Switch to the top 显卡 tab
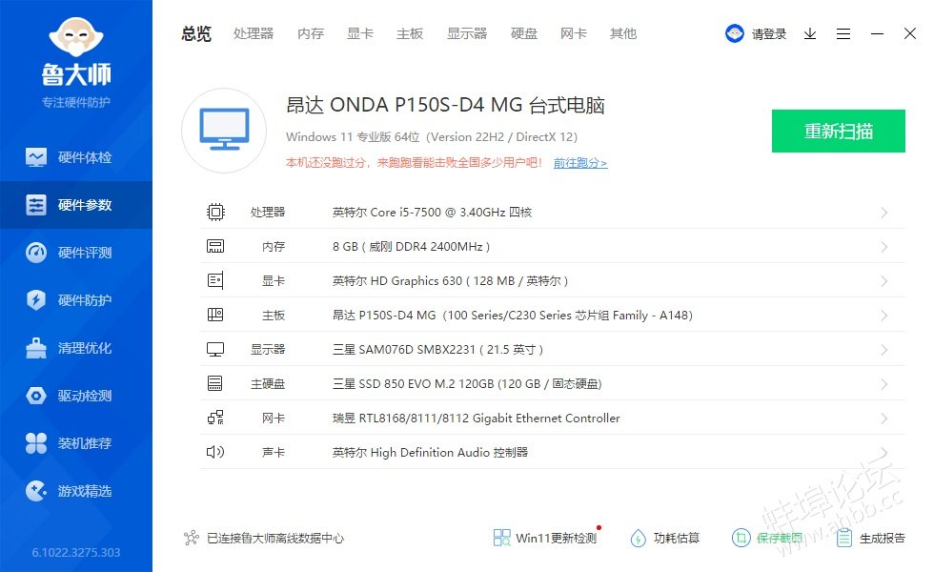The image size is (934, 572). pos(360,34)
